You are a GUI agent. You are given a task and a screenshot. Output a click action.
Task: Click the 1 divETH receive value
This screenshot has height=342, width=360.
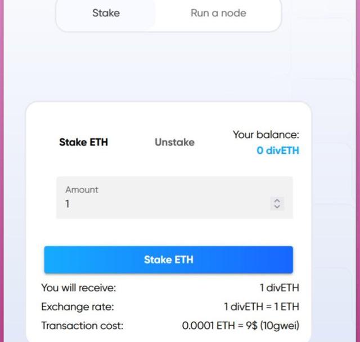click(x=279, y=288)
